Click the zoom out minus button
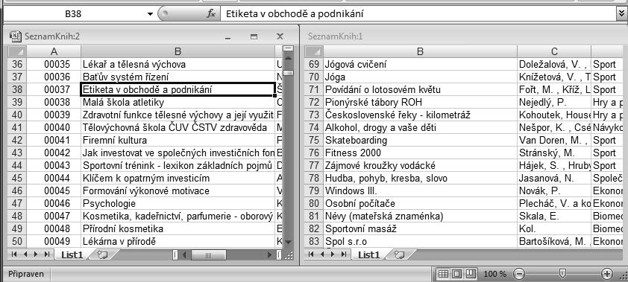Image resolution: width=628 pixels, height=282 pixels. pos(518,274)
